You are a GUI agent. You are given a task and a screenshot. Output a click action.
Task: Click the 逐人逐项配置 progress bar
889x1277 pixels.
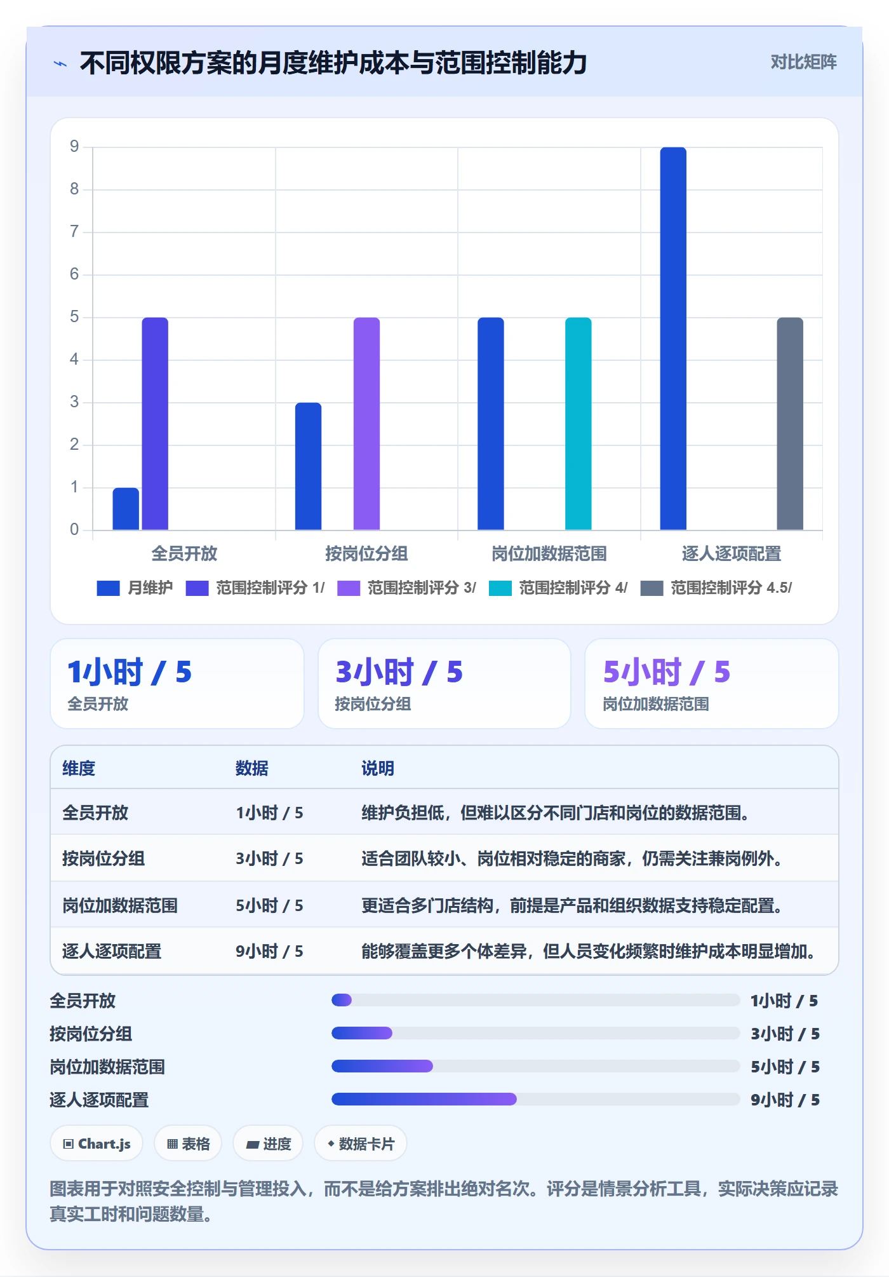pyautogui.click(x=535, y=1099)
